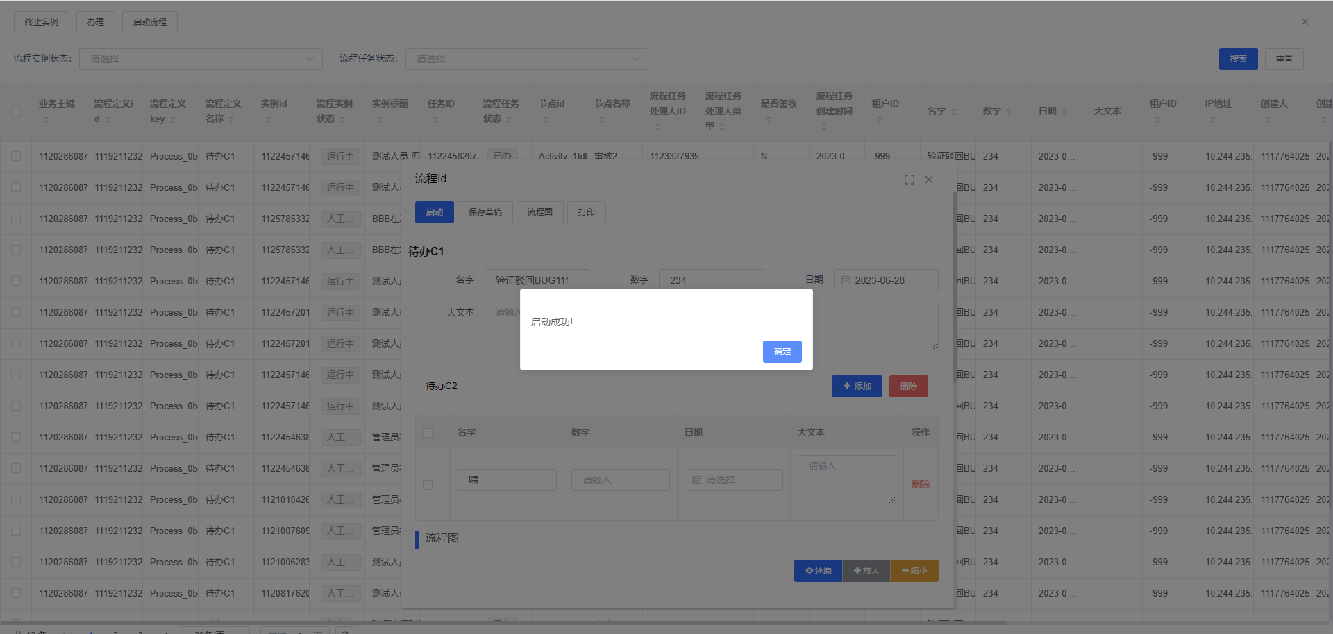Toggle select-all checkbox in main table header
This screenshot has height=634, width=1333.
tap(16, 112)
